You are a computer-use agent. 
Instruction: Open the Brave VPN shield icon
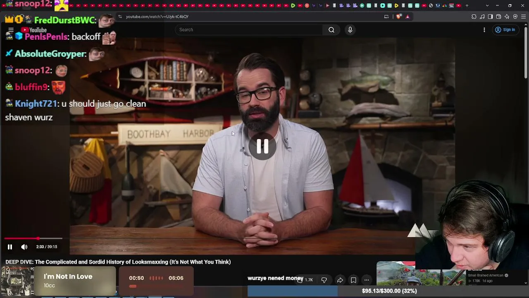point(515,17)
